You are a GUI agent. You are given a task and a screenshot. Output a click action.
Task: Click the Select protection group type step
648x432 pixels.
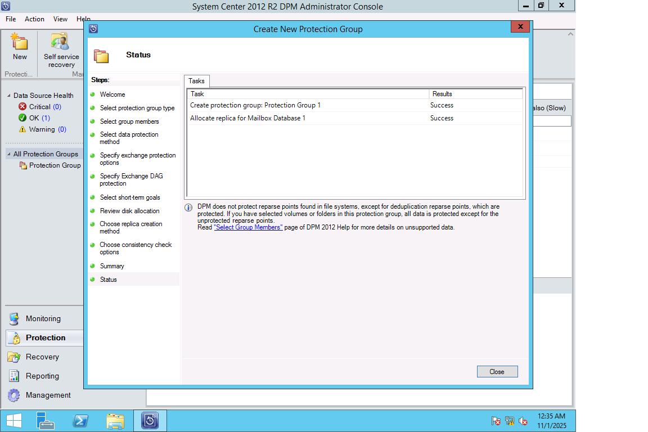[137, 108]
